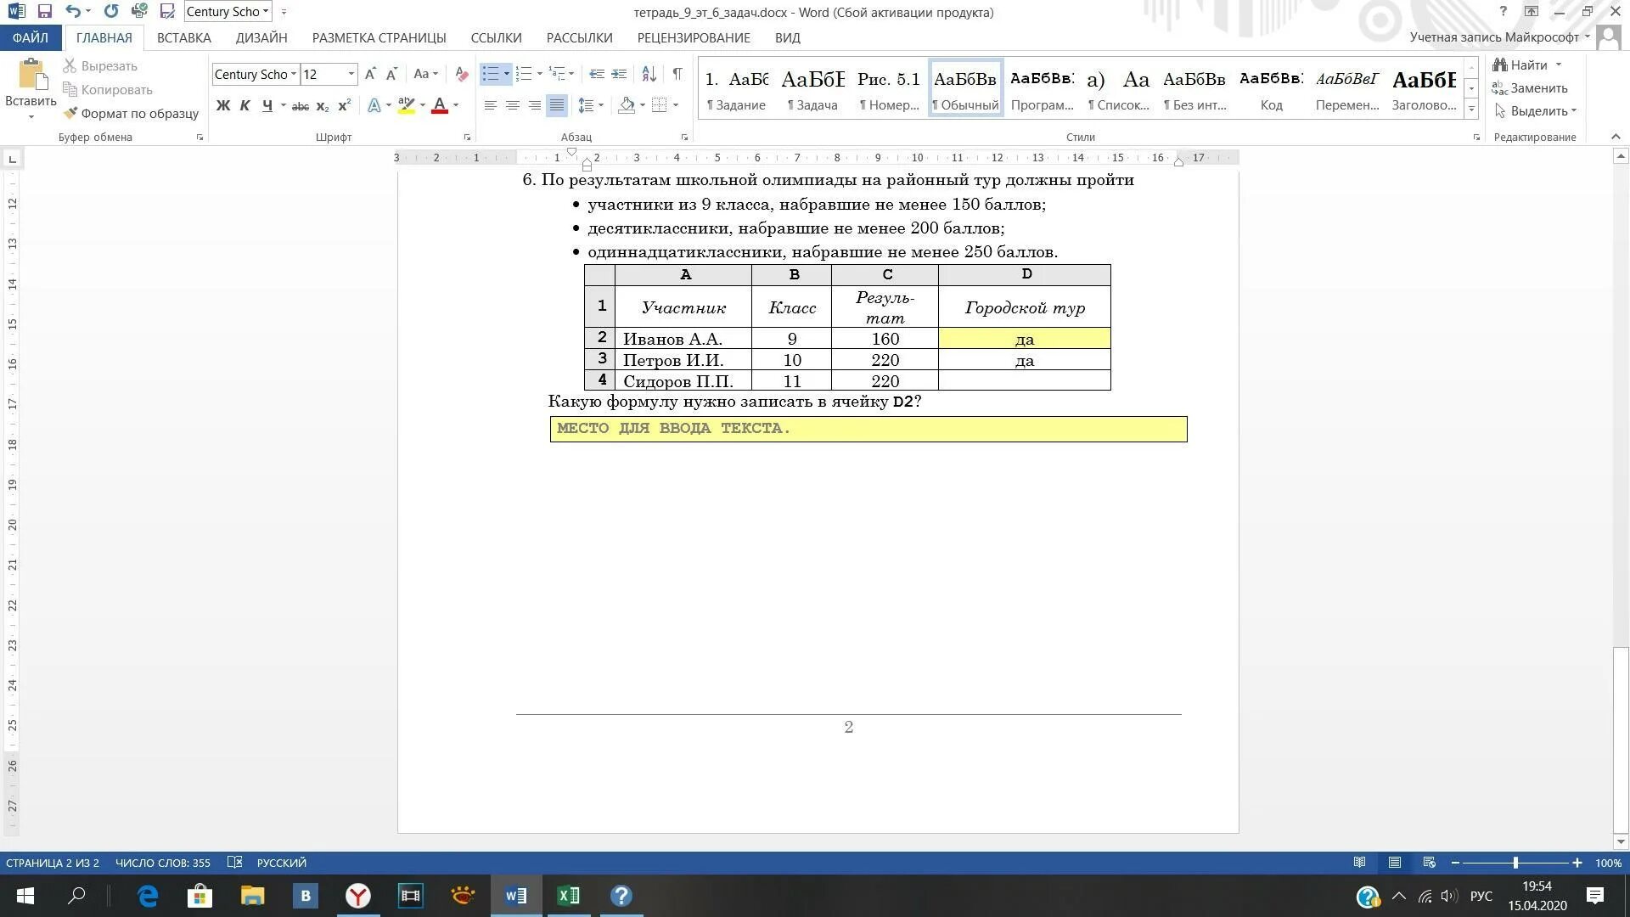Viewport: 1630px width, 917px height.
Task: Open Excel from the Windows taskbar
Action: (x=568, y=896)
